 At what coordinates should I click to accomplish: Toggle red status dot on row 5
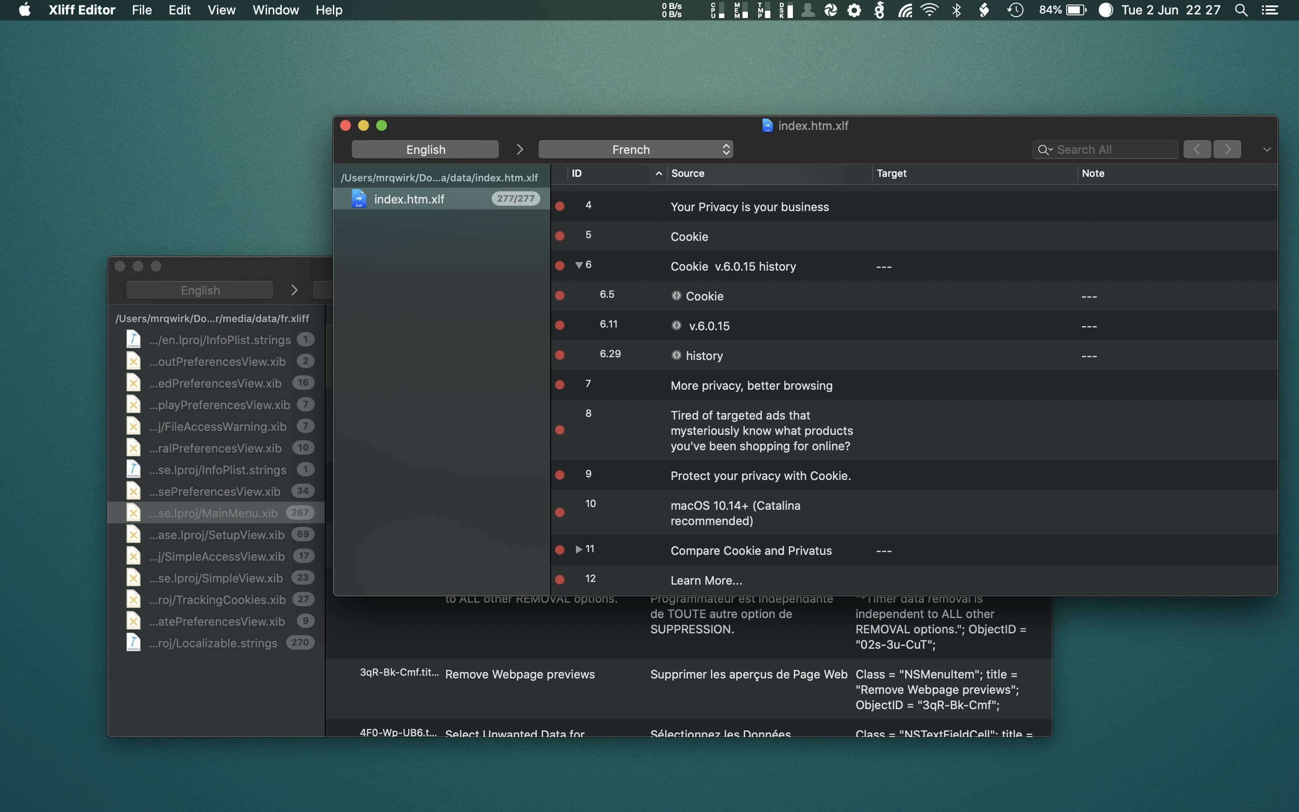click(x=559, y=236)
